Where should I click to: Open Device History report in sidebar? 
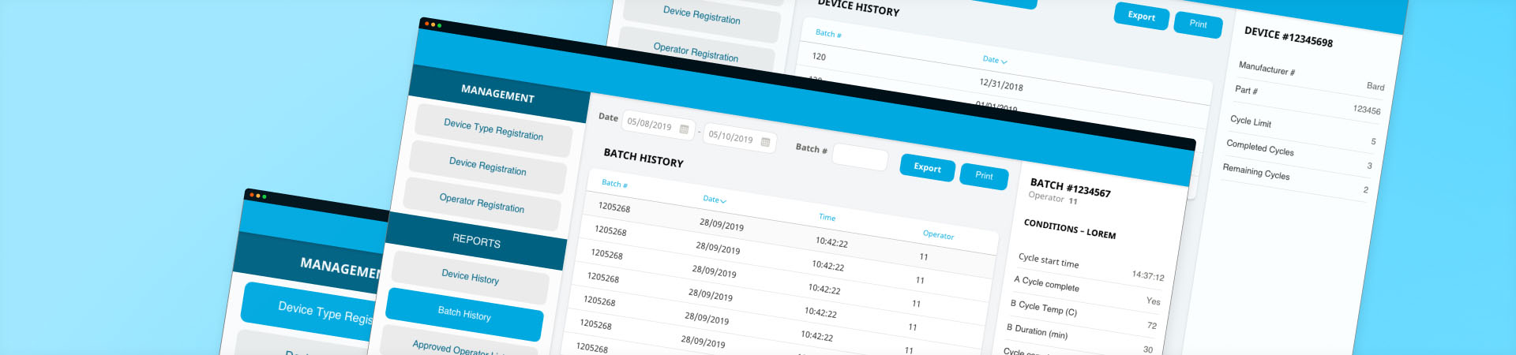tap(470, 276)
